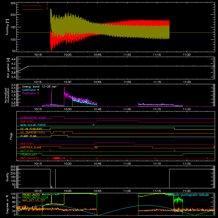Click the 10:15 tick of the Quality plot
The image size is (218, 218).
(x=38, y=191)
